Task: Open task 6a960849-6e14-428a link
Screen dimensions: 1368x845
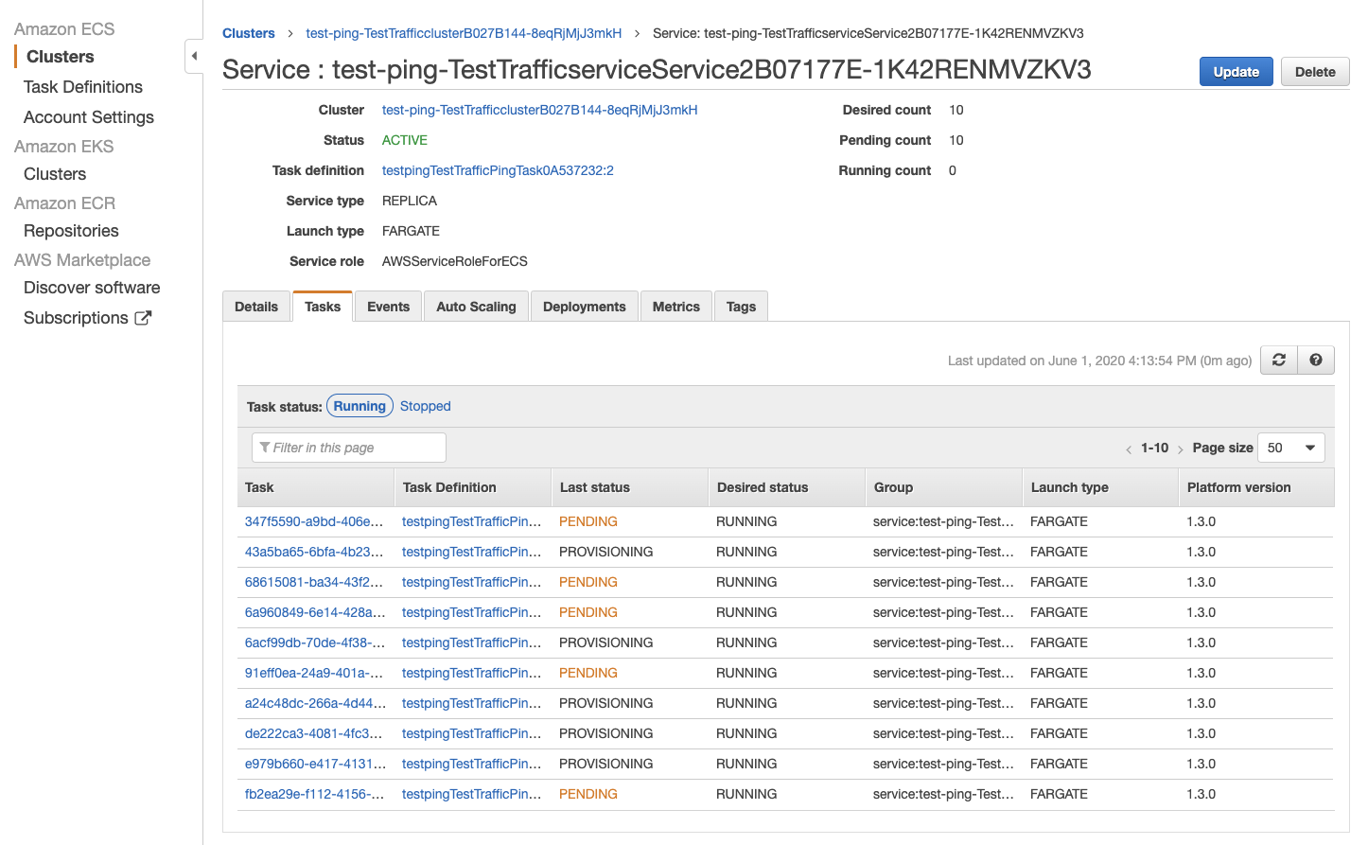Action: (315, 612)
